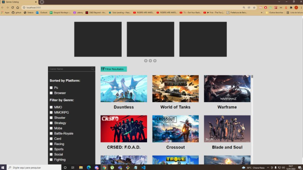Select the second carousel dot indicator

pyautogui.click(x=150, y=61)
